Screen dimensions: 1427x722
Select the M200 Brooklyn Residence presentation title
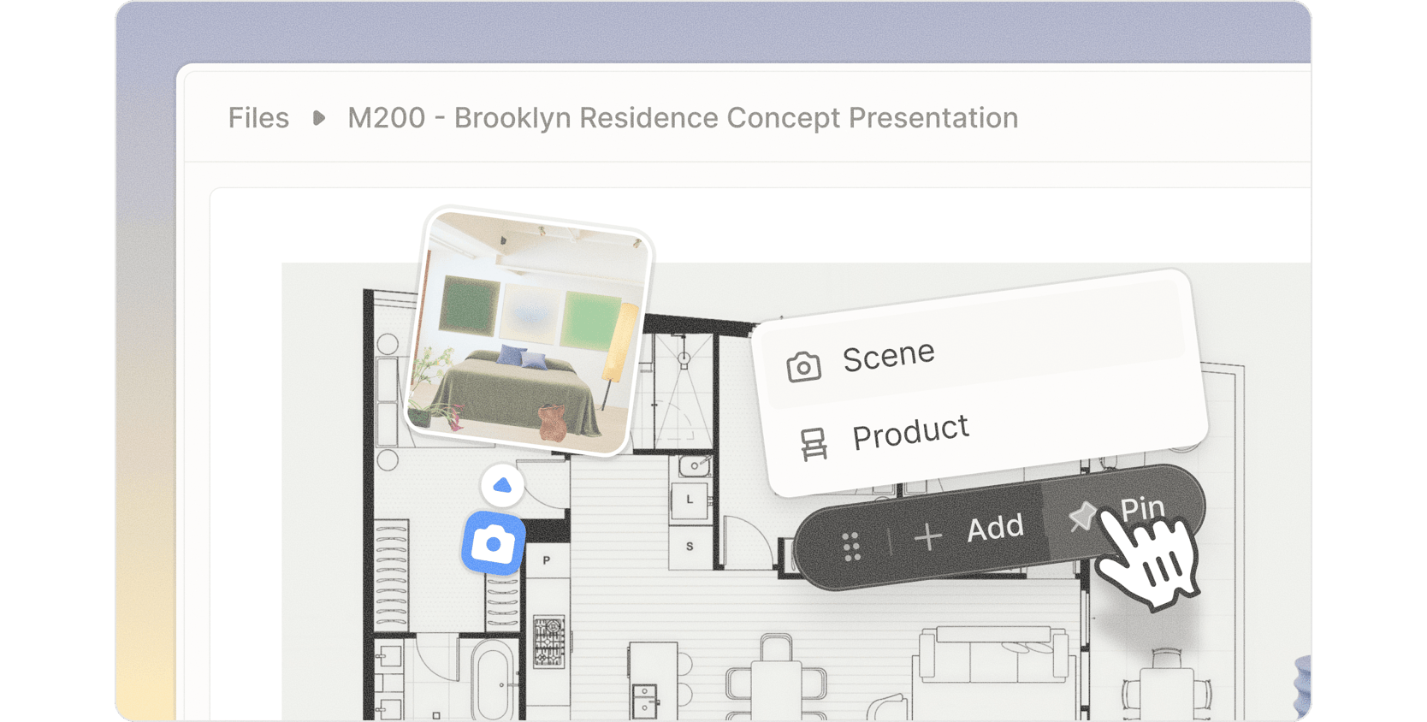click(683, 118)
